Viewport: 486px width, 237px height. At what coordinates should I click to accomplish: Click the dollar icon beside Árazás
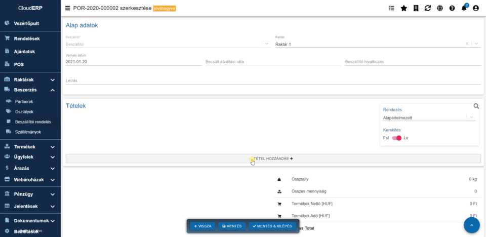(x=7, y=168)
